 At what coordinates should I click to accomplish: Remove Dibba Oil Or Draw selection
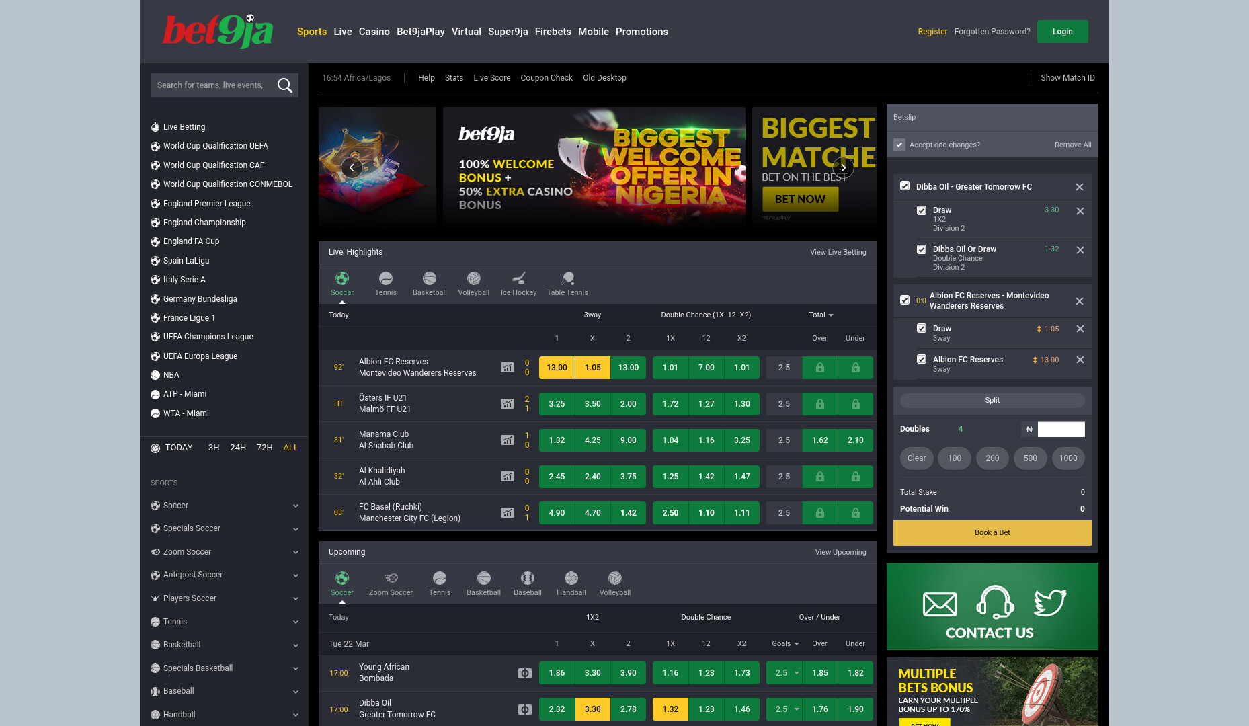tap(1080, 250)
